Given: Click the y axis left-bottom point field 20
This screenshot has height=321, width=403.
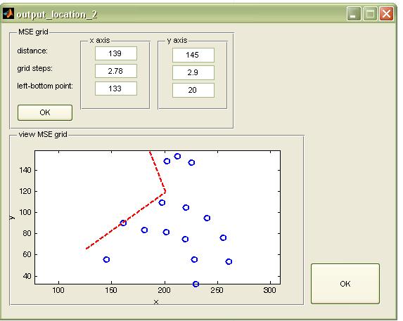Looking at the screenshot, I should click(193, 90).
